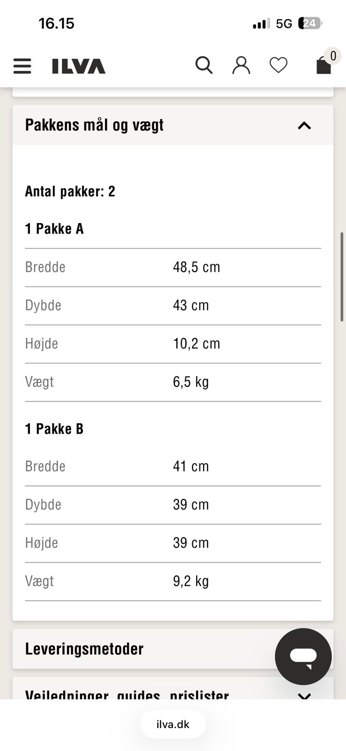Screen dimensions: 346x751
Task: Tap the 1 Pakke A heading
Action: tap(54, 229)
